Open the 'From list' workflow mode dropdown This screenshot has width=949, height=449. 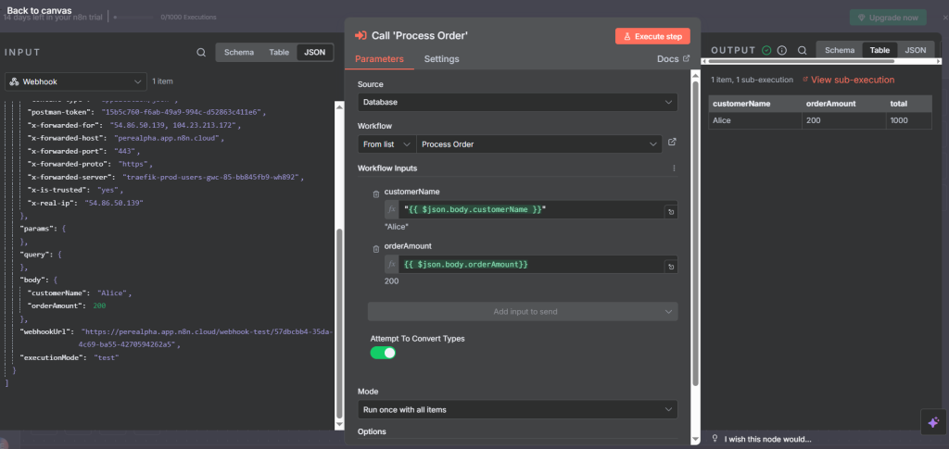(385, 144)
